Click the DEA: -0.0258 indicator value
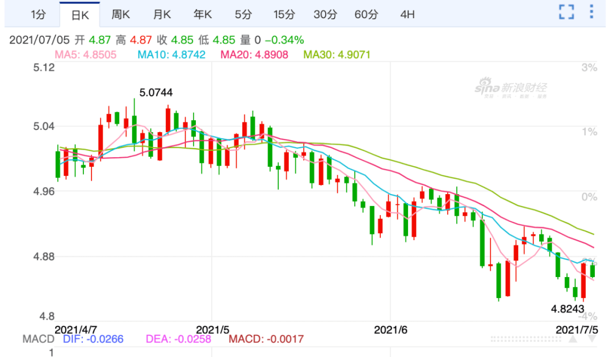The width and height of the screenshot is (613, 357). tap(178, 339)
